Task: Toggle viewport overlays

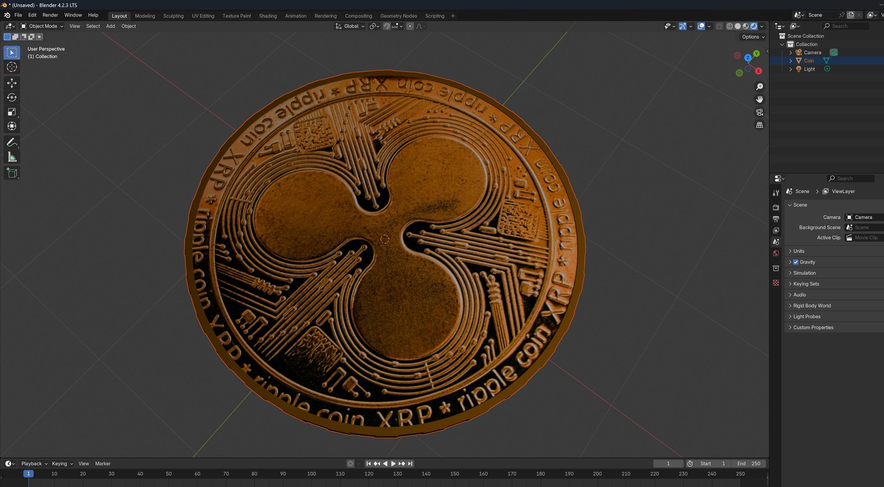Action: [701, 26]
